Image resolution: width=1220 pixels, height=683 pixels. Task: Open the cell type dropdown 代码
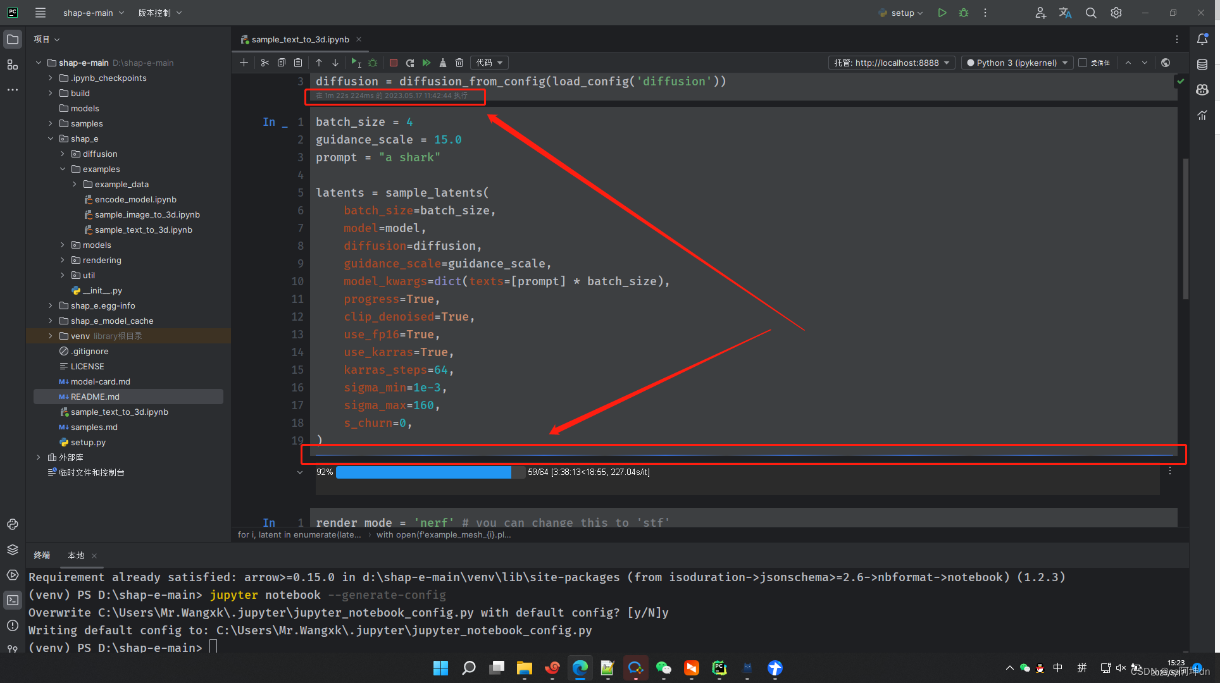tap(489, 63)
